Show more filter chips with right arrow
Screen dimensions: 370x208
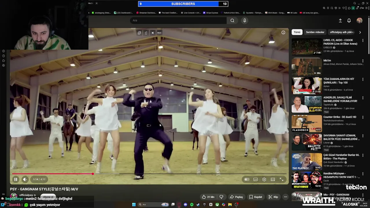360,32
